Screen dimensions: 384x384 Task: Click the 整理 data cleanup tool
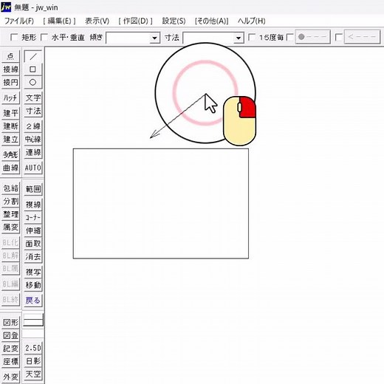(10, 214)
